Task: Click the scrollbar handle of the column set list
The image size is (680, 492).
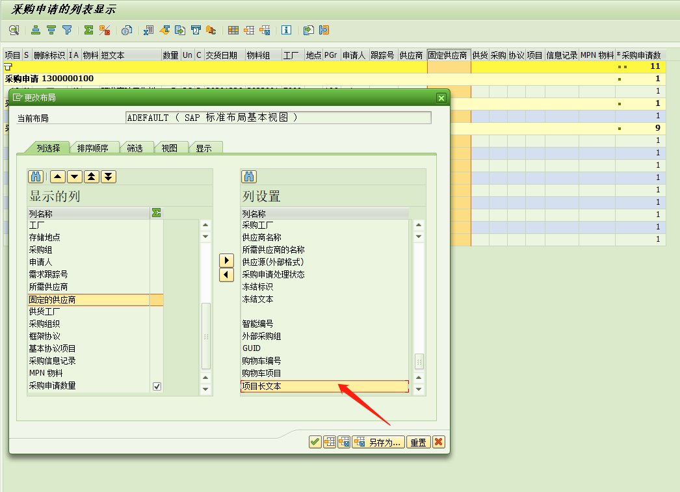Action: click(419, 361)
